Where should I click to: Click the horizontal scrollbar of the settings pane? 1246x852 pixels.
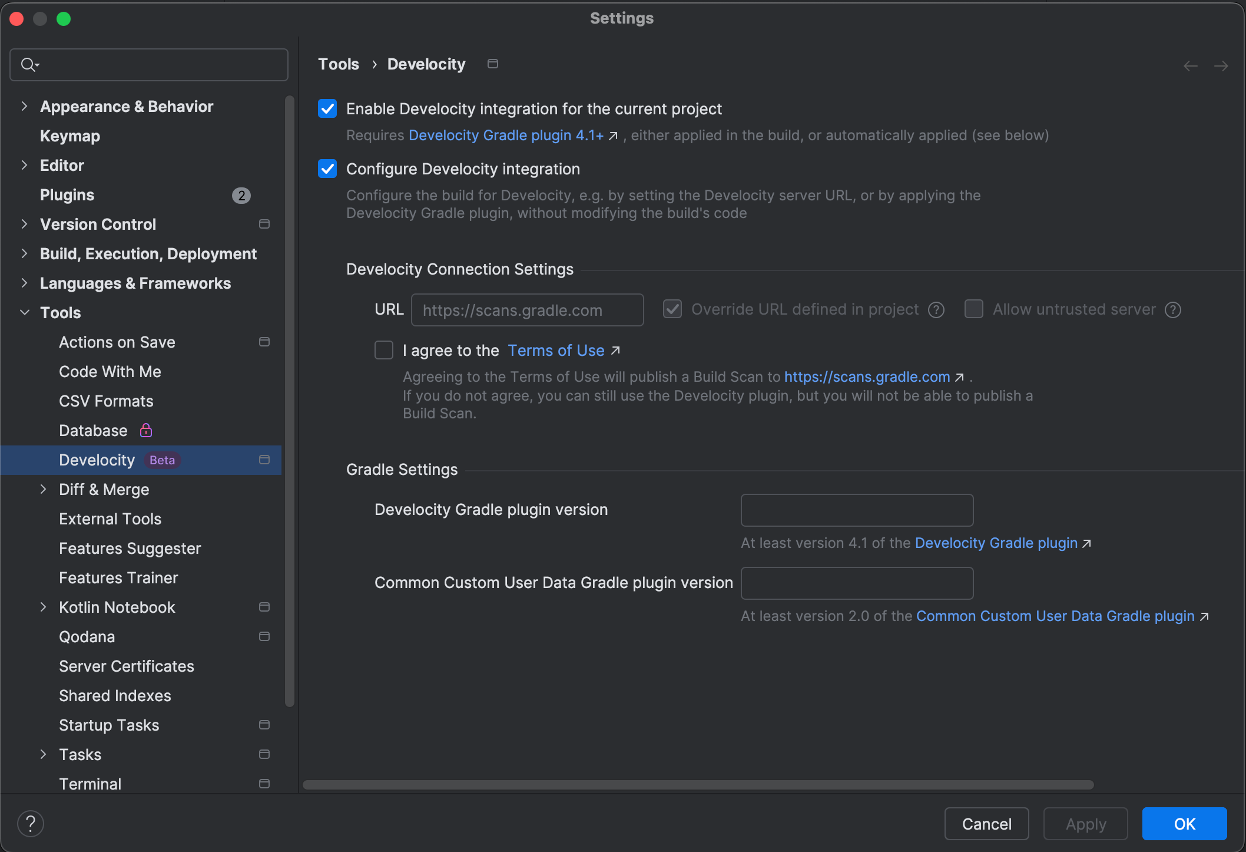pyautogui.click(x=698, y=785)
